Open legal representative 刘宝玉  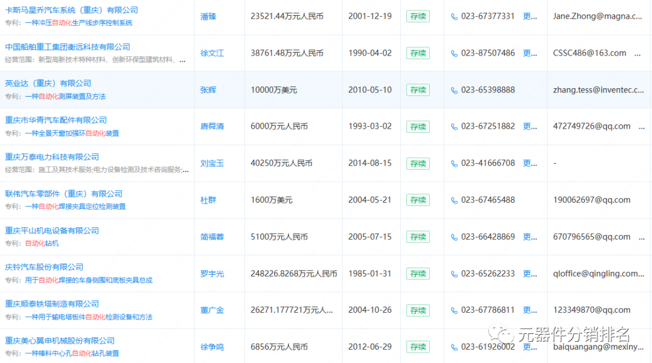(212, 164)
